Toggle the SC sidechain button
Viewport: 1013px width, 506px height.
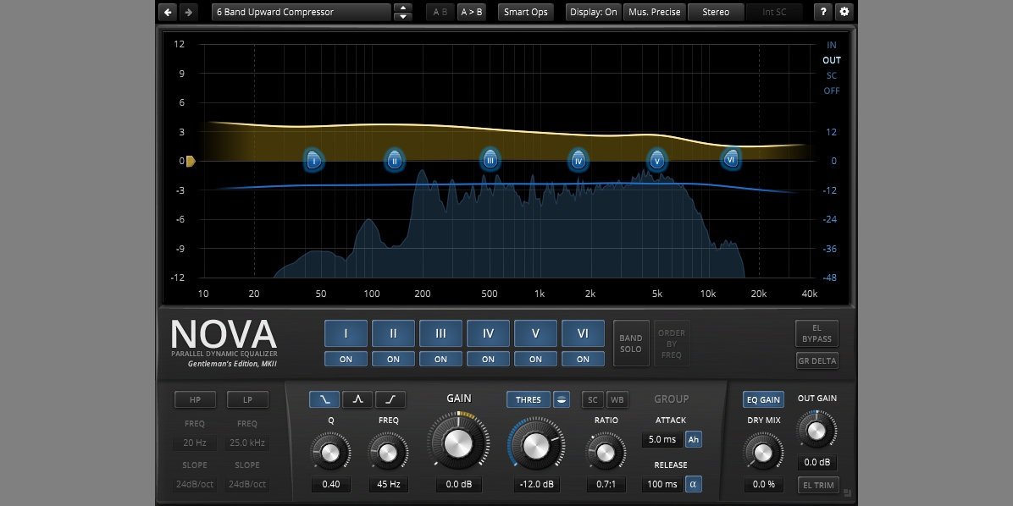point(592,399)
